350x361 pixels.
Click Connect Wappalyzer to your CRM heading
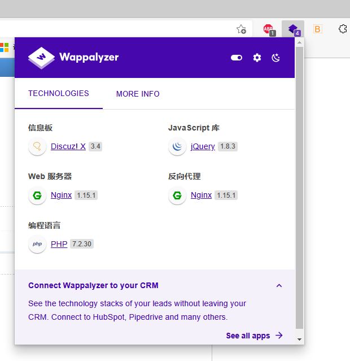pos(93,285)
